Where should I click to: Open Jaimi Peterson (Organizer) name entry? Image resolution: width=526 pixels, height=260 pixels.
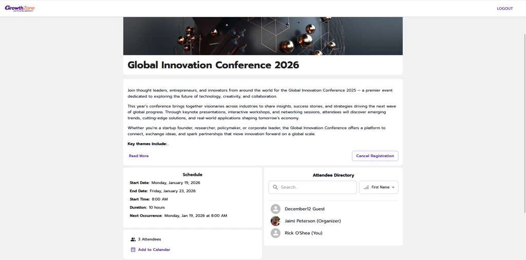pos(312,221)
